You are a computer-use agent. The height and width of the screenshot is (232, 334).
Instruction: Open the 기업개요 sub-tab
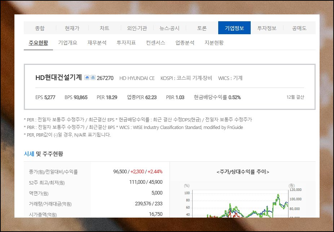68,43
